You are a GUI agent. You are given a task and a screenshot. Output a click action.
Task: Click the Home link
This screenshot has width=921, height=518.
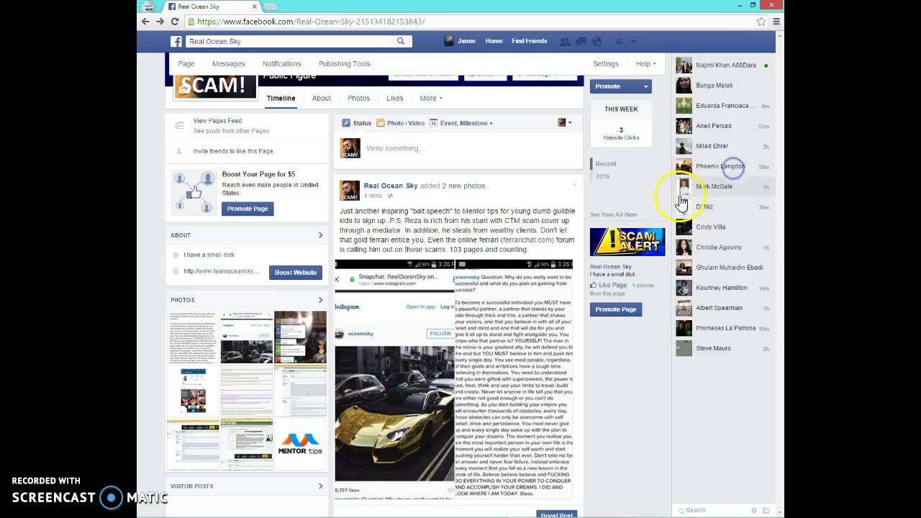494,41
